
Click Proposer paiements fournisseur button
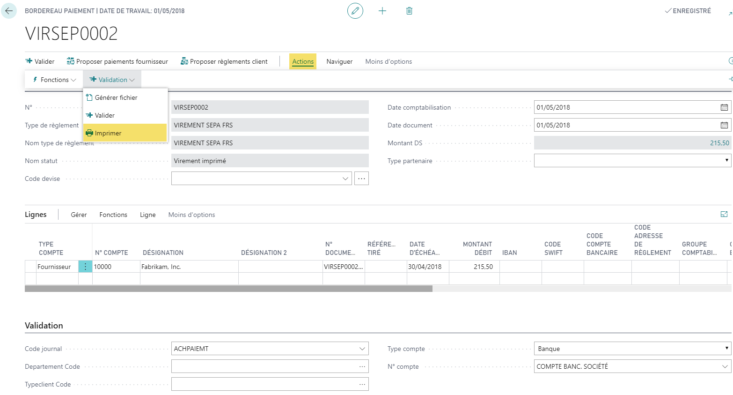[x=117, y=61]
